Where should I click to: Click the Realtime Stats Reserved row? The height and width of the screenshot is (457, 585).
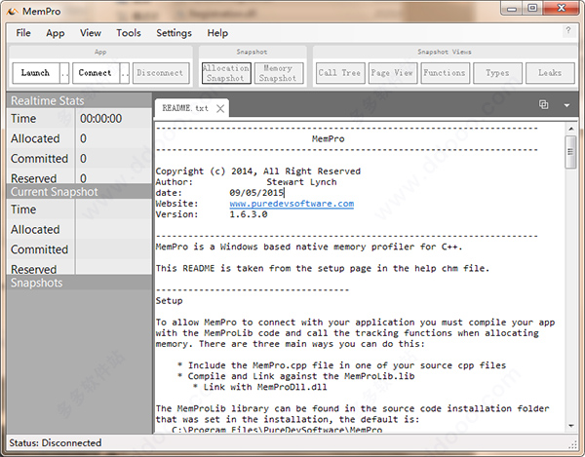79,177
